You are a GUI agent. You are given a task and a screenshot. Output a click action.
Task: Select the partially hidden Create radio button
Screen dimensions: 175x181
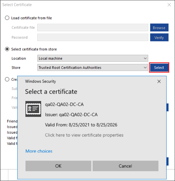coord(7,79)
